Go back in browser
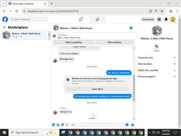 pos(4,11)
